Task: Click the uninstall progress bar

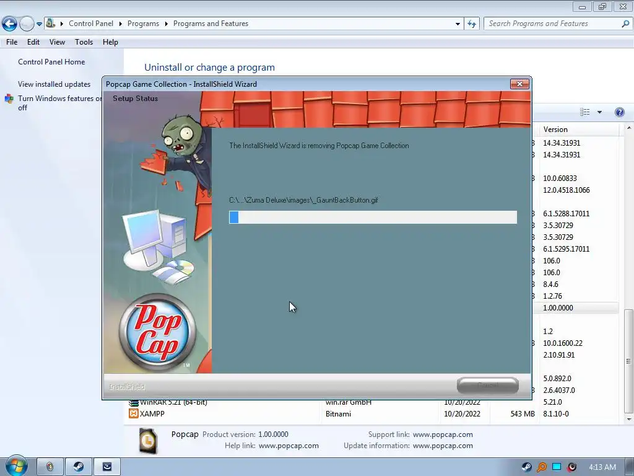Action: [x=373, y=218]
